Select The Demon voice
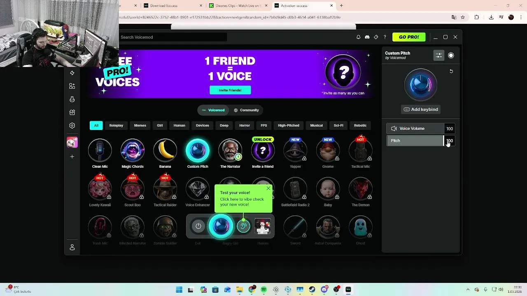527x296 pixels. tap(361, 189)
